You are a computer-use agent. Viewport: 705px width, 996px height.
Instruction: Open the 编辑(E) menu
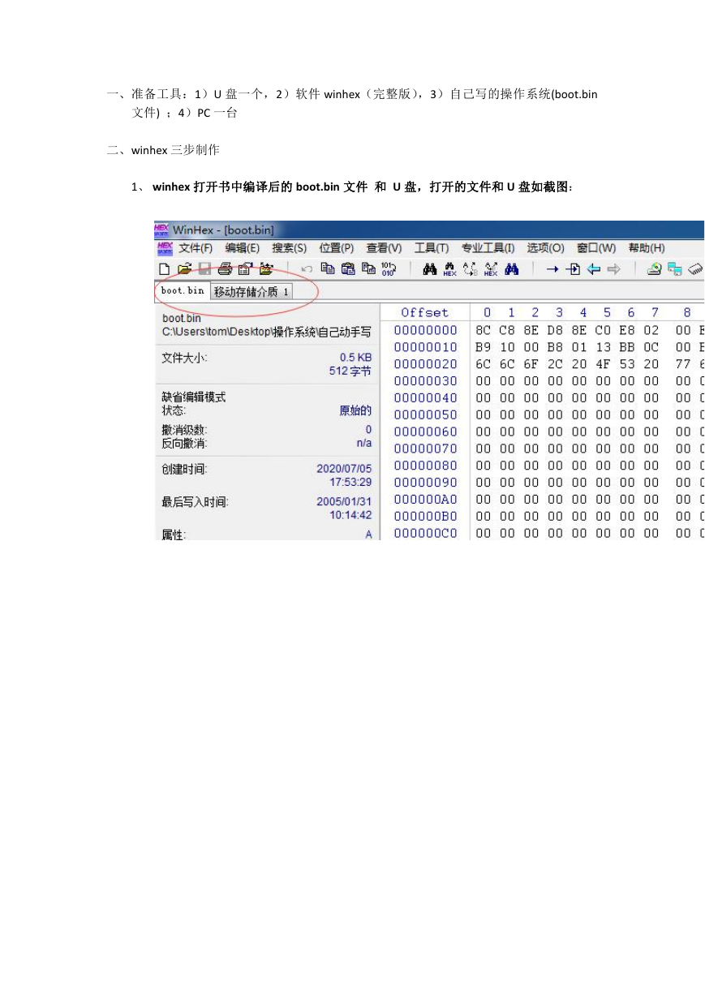(x=243, y=248)
